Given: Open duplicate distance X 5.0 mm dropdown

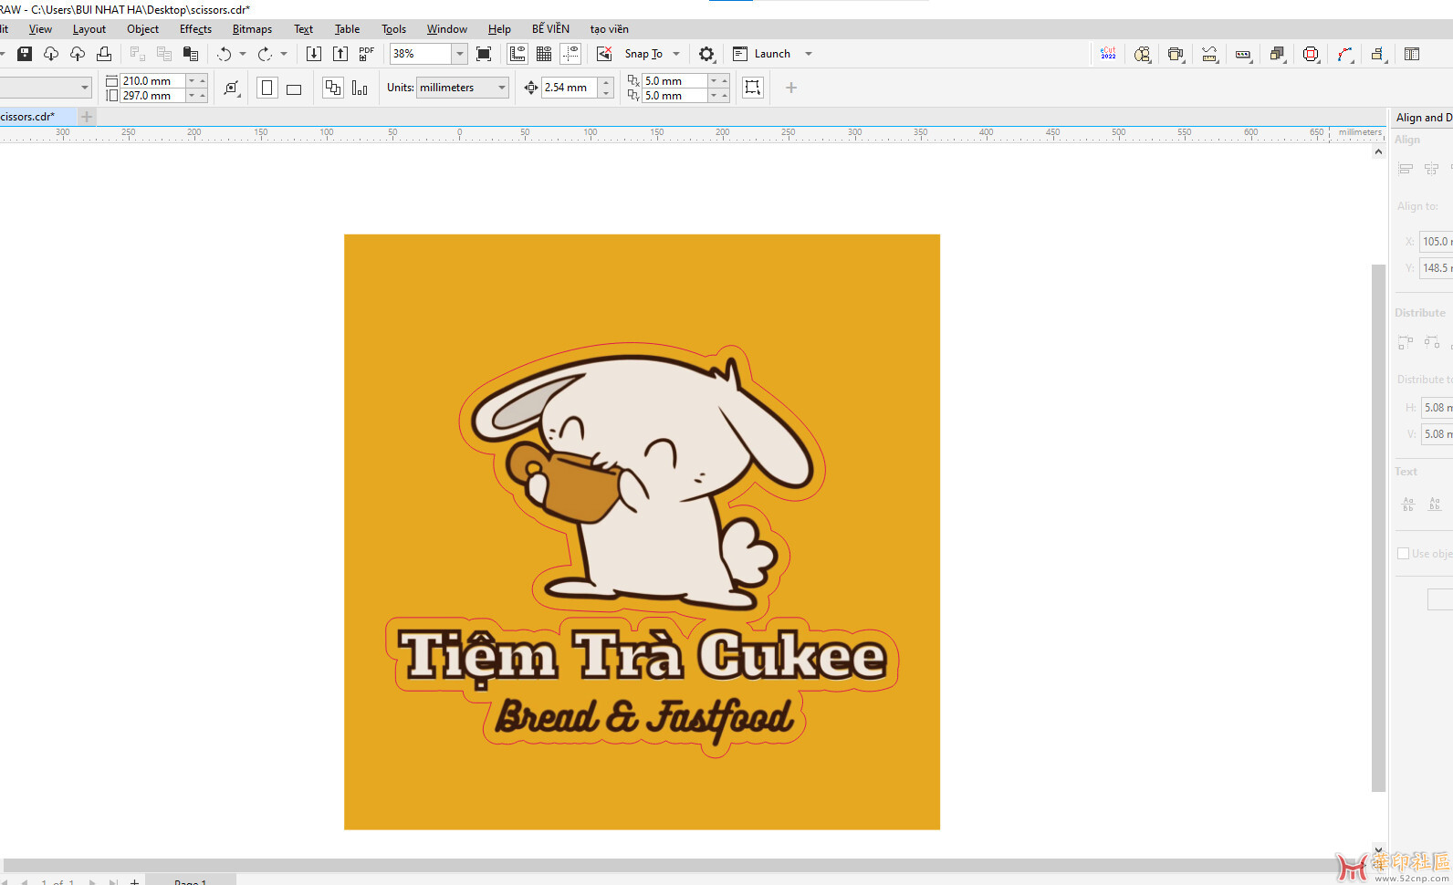Looking at the screenshot, I should point(714,81).
